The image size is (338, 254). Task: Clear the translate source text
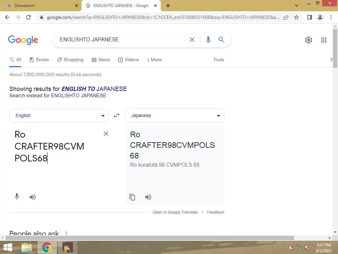pos(106,134)
